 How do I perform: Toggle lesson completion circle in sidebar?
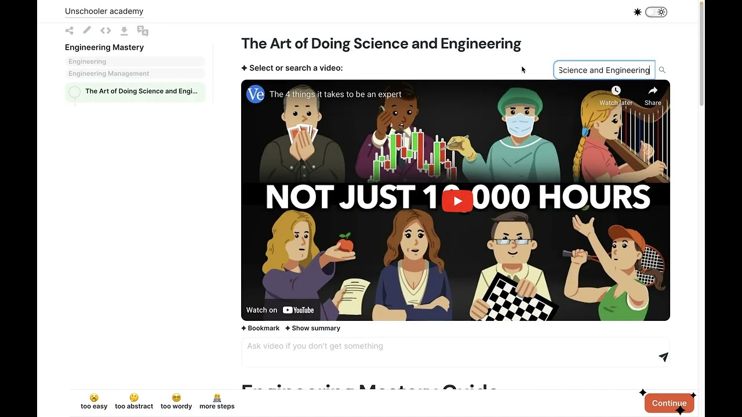coord(74,92)
